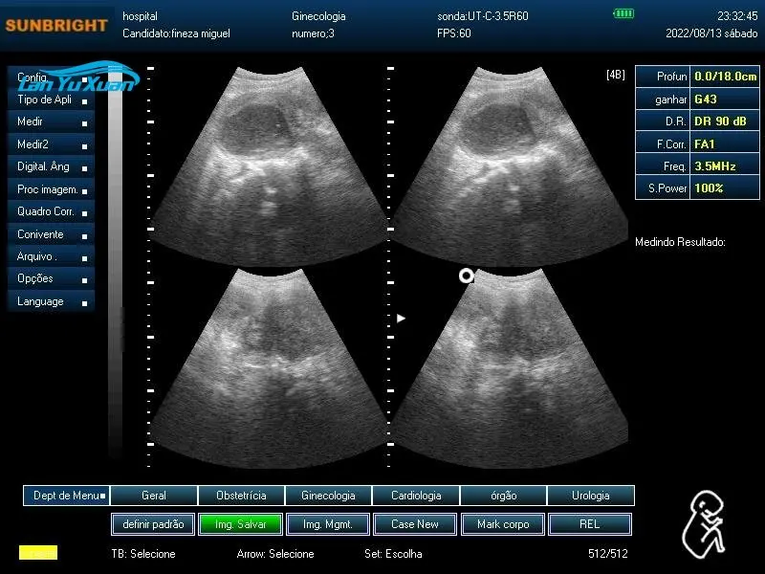Click the active-quadrant triangle marker
Image resolution: width=765 pixels, height=574 pixels.
click(401, 319)
